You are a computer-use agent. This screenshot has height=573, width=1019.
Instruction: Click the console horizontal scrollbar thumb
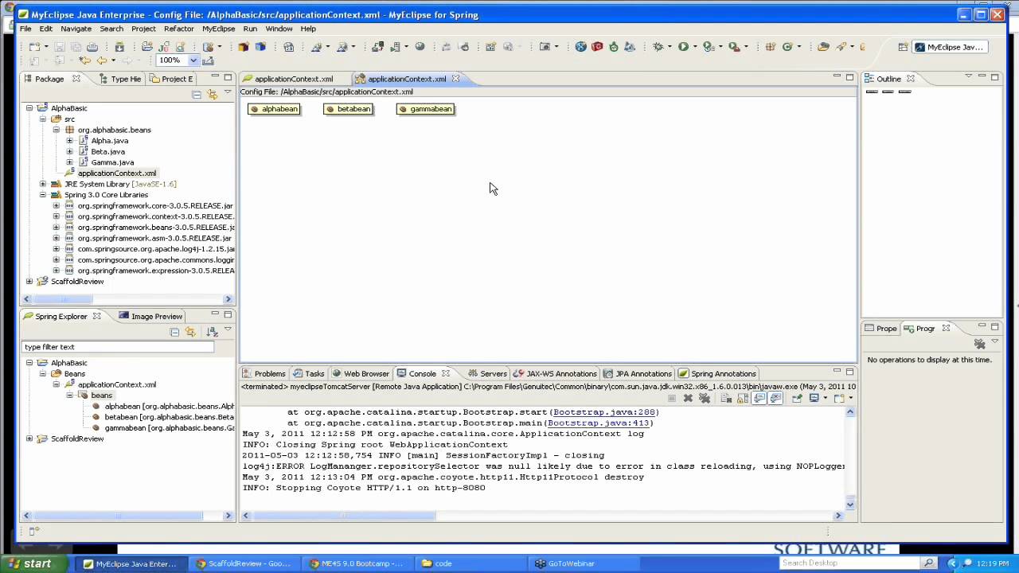[x=344, y=516]
